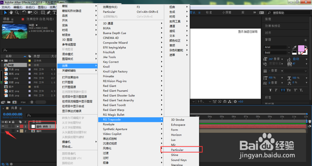Expand layer 2 图片 properties triangle
The height and width of the screenshot is (166, 312).
[x=18, y=131]
